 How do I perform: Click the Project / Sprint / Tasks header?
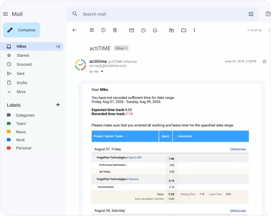pyautogui.click(x=125, y=136)
